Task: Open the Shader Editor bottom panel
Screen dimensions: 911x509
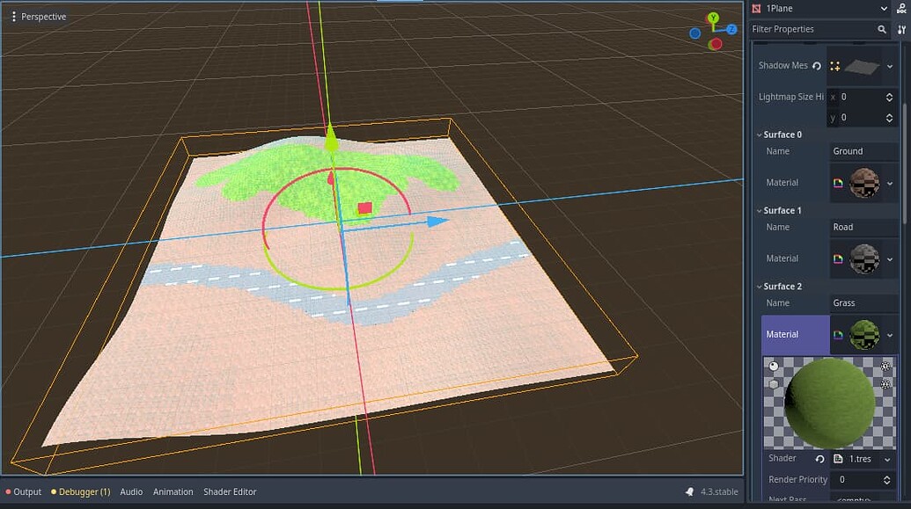Action: (x=230, y=492)
